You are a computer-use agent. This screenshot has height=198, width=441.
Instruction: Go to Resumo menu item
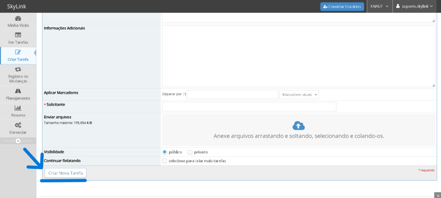(18, 112)
